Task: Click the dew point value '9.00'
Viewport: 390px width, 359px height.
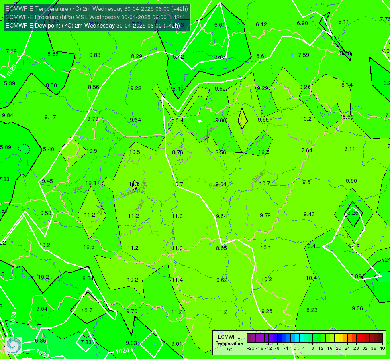Action: (221, 121)
